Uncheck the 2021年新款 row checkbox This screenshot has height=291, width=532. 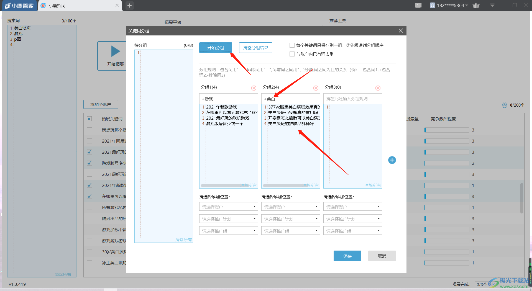pos(89,185)
